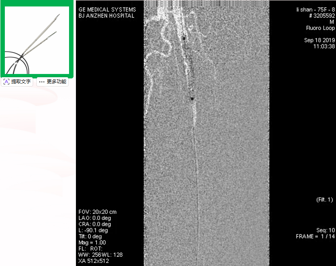The width and height of the screenshot is (336, 266).
Task: Click the XA 512x512 resolution label
Action: tap(94, 261)
